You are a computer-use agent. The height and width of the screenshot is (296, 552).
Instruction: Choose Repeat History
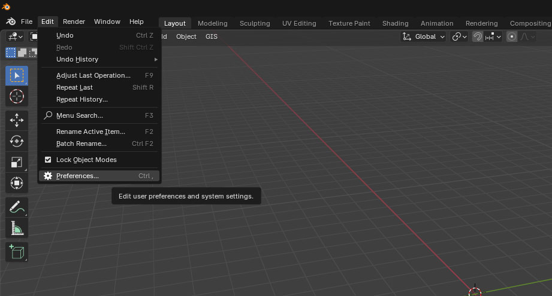(99, 99)
